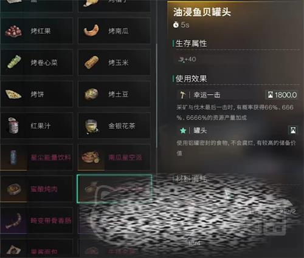Screen dimensions: 304x258
Task: Select the 蜜酿炖肉 stew recipe
Action: 36,189
